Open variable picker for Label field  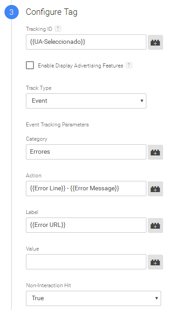tap(155, 226)
